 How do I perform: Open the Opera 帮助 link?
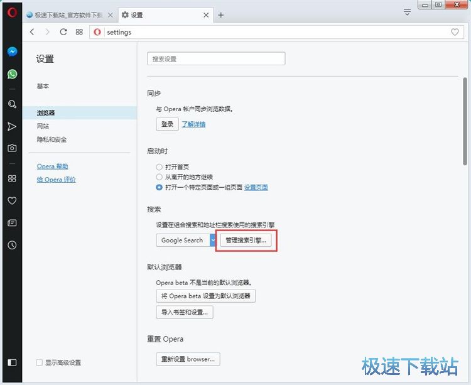point(53,166)
